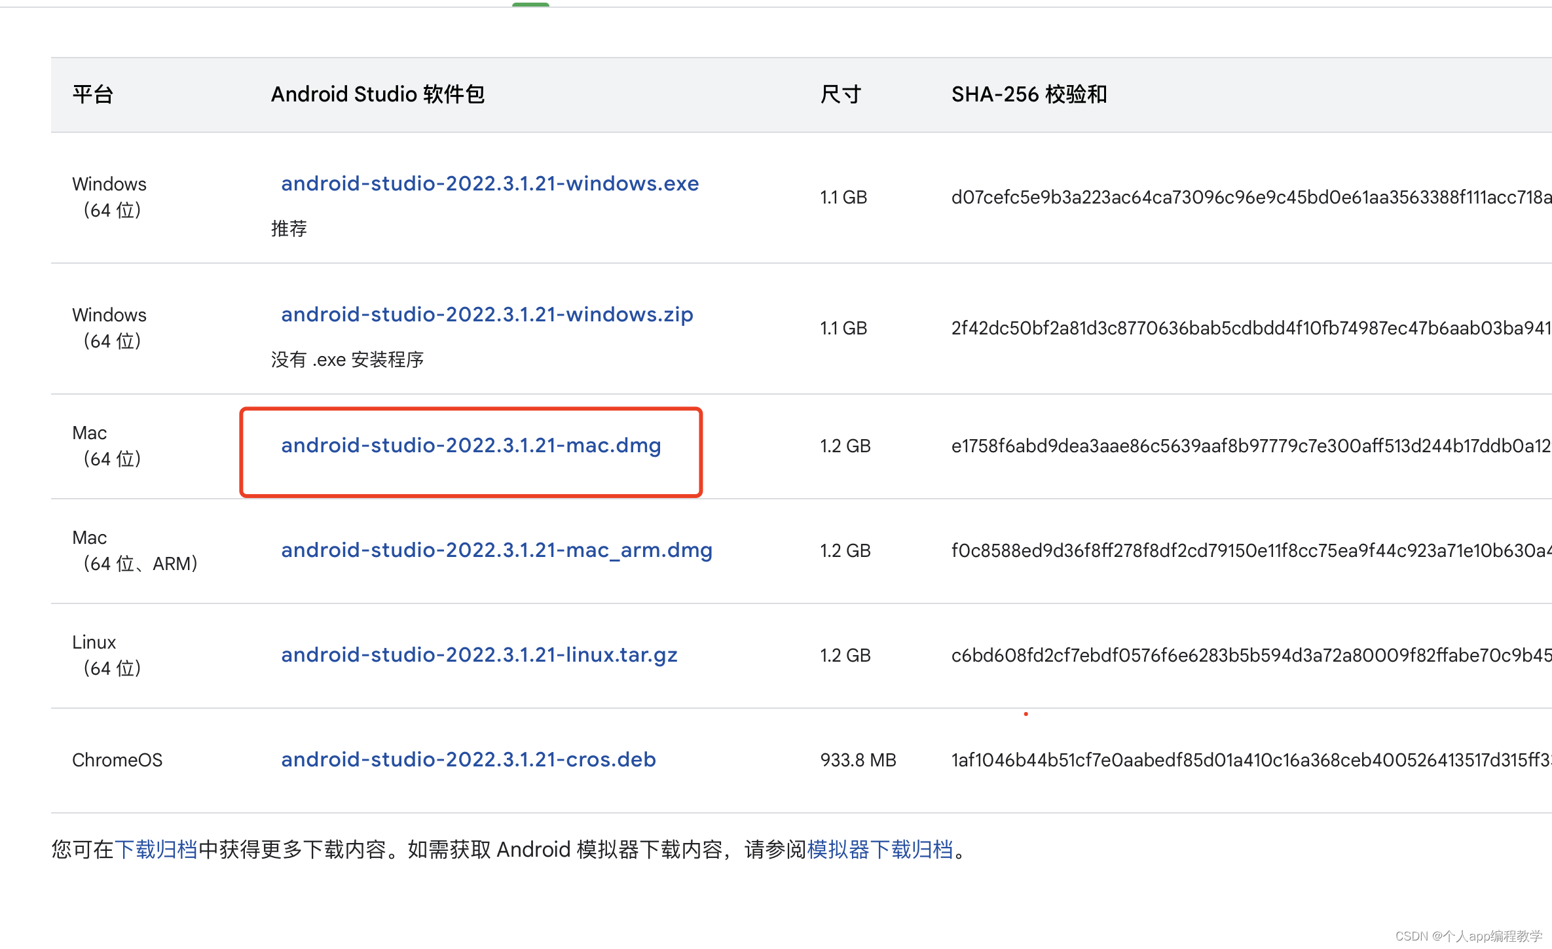Click the Mac (64 位) platform cell
This screenshot has width=1552, height=949.
coord(107,446)
